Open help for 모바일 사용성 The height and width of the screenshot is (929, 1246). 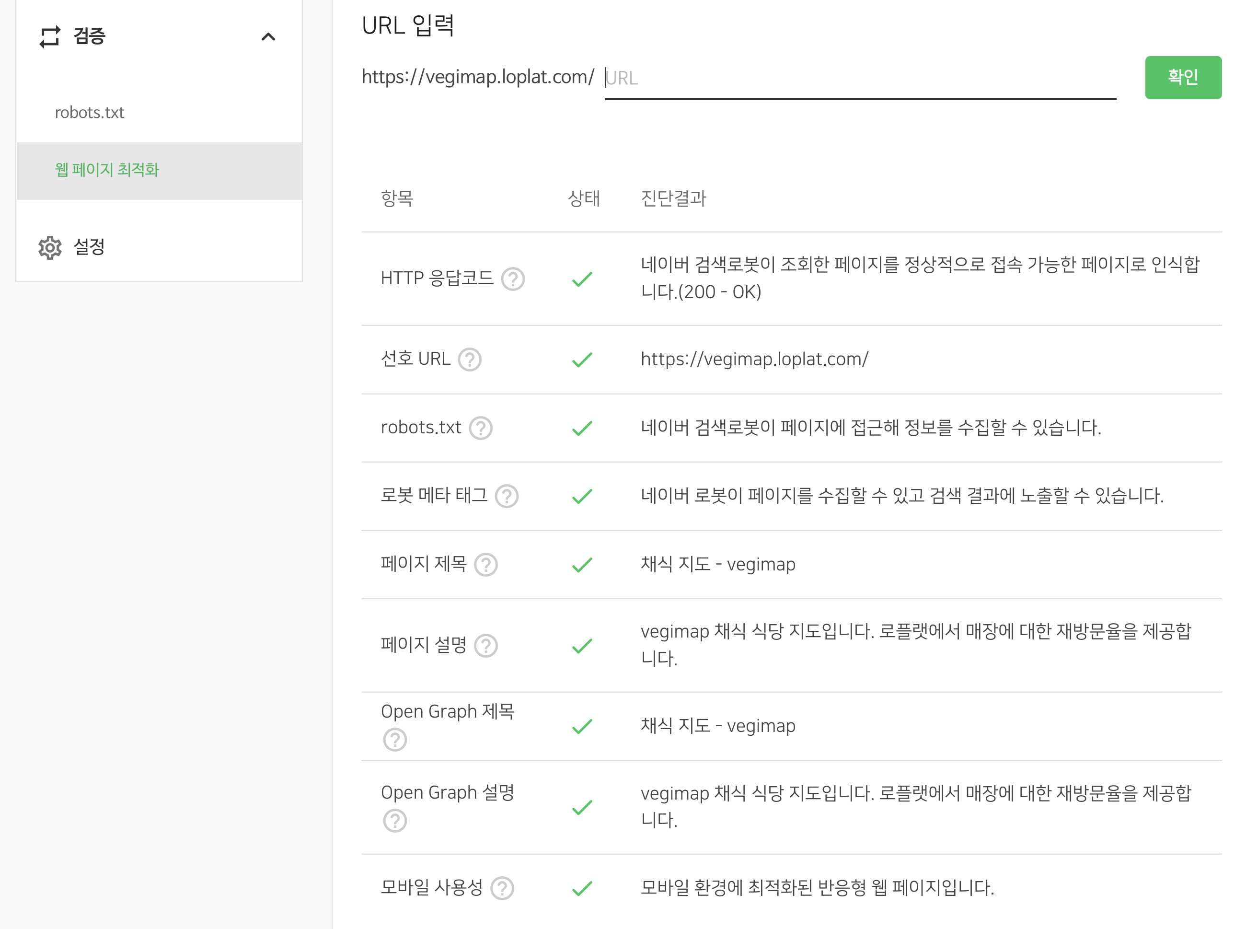coord(502,889)
